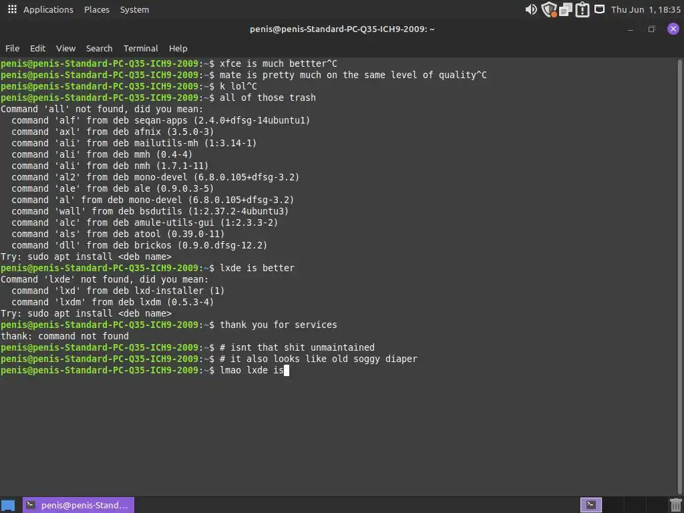This screenshot has width=684, height=513.
Task: Open the Help menu
Action: click(x=178, y=48)
